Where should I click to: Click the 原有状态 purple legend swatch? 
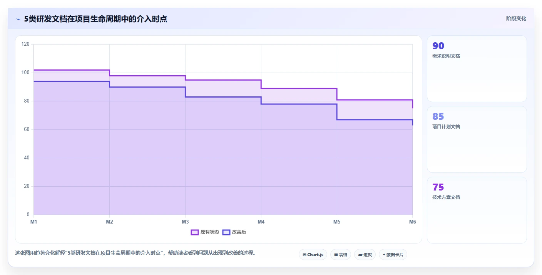click(195, 232)
